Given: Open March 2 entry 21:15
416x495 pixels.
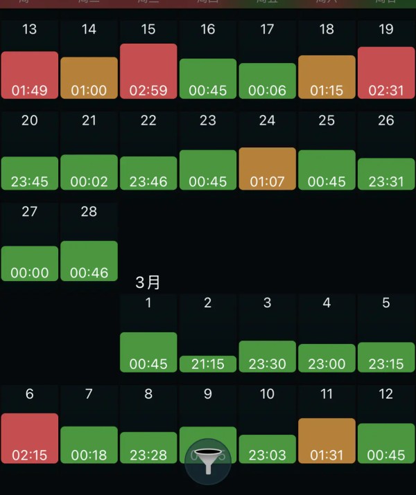Looking at the screenshot, I should (208, 364).
